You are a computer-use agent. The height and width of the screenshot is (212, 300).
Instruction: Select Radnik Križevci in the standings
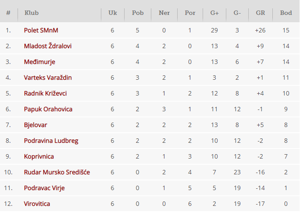click(45, 93)
